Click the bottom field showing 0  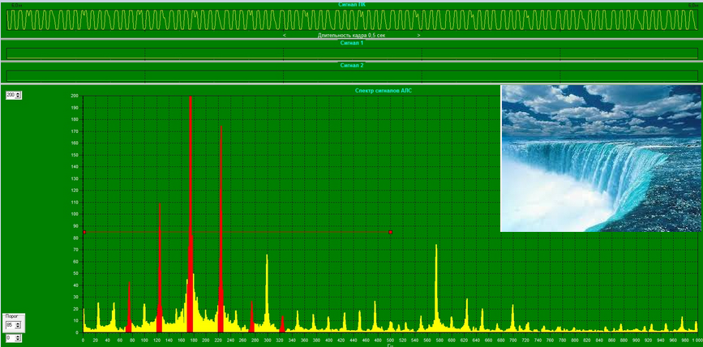[x=10, y=338]
